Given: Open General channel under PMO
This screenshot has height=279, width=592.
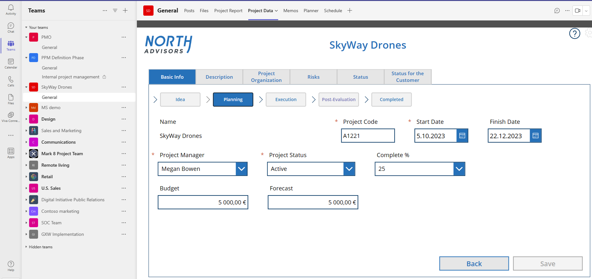Looking at the screenshot, I should [x=50, y=47].
